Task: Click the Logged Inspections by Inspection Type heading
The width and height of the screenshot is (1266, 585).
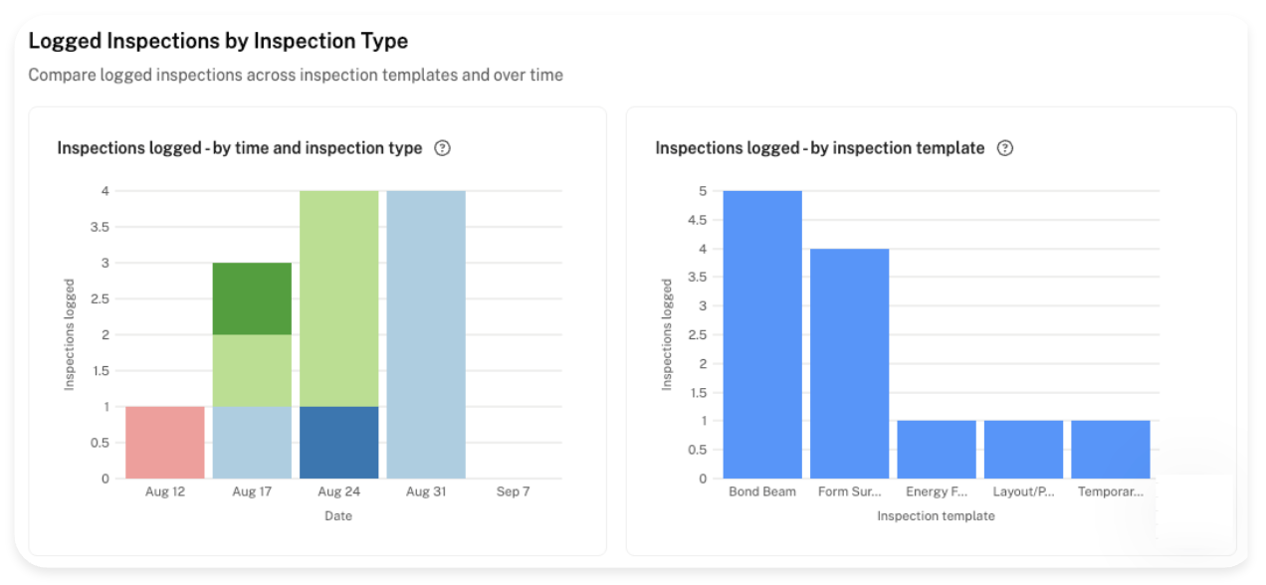Action: coord(218,41)
